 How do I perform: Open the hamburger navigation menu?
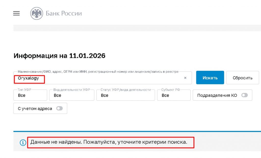click(x=16, y=13)
